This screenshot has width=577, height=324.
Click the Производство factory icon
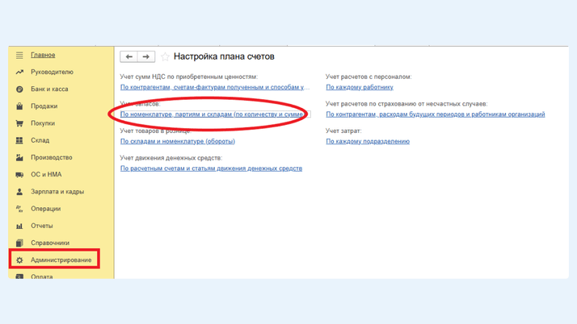click(x=19, y=157)
